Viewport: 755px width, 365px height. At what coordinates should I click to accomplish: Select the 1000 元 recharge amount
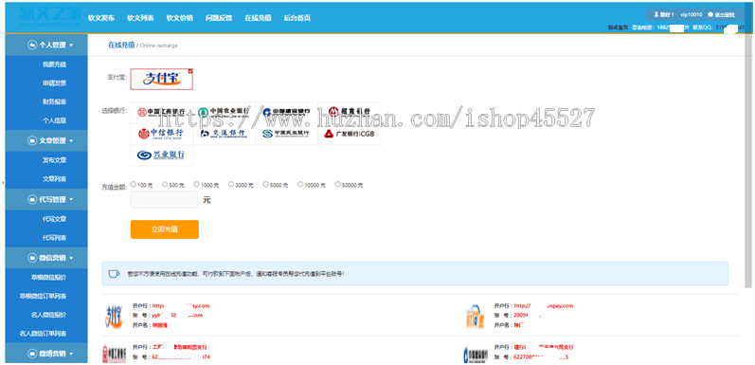tap(196, 184)
